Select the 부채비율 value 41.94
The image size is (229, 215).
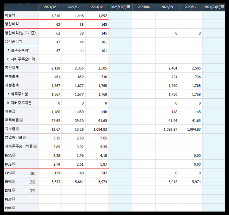tap(173, 121)
